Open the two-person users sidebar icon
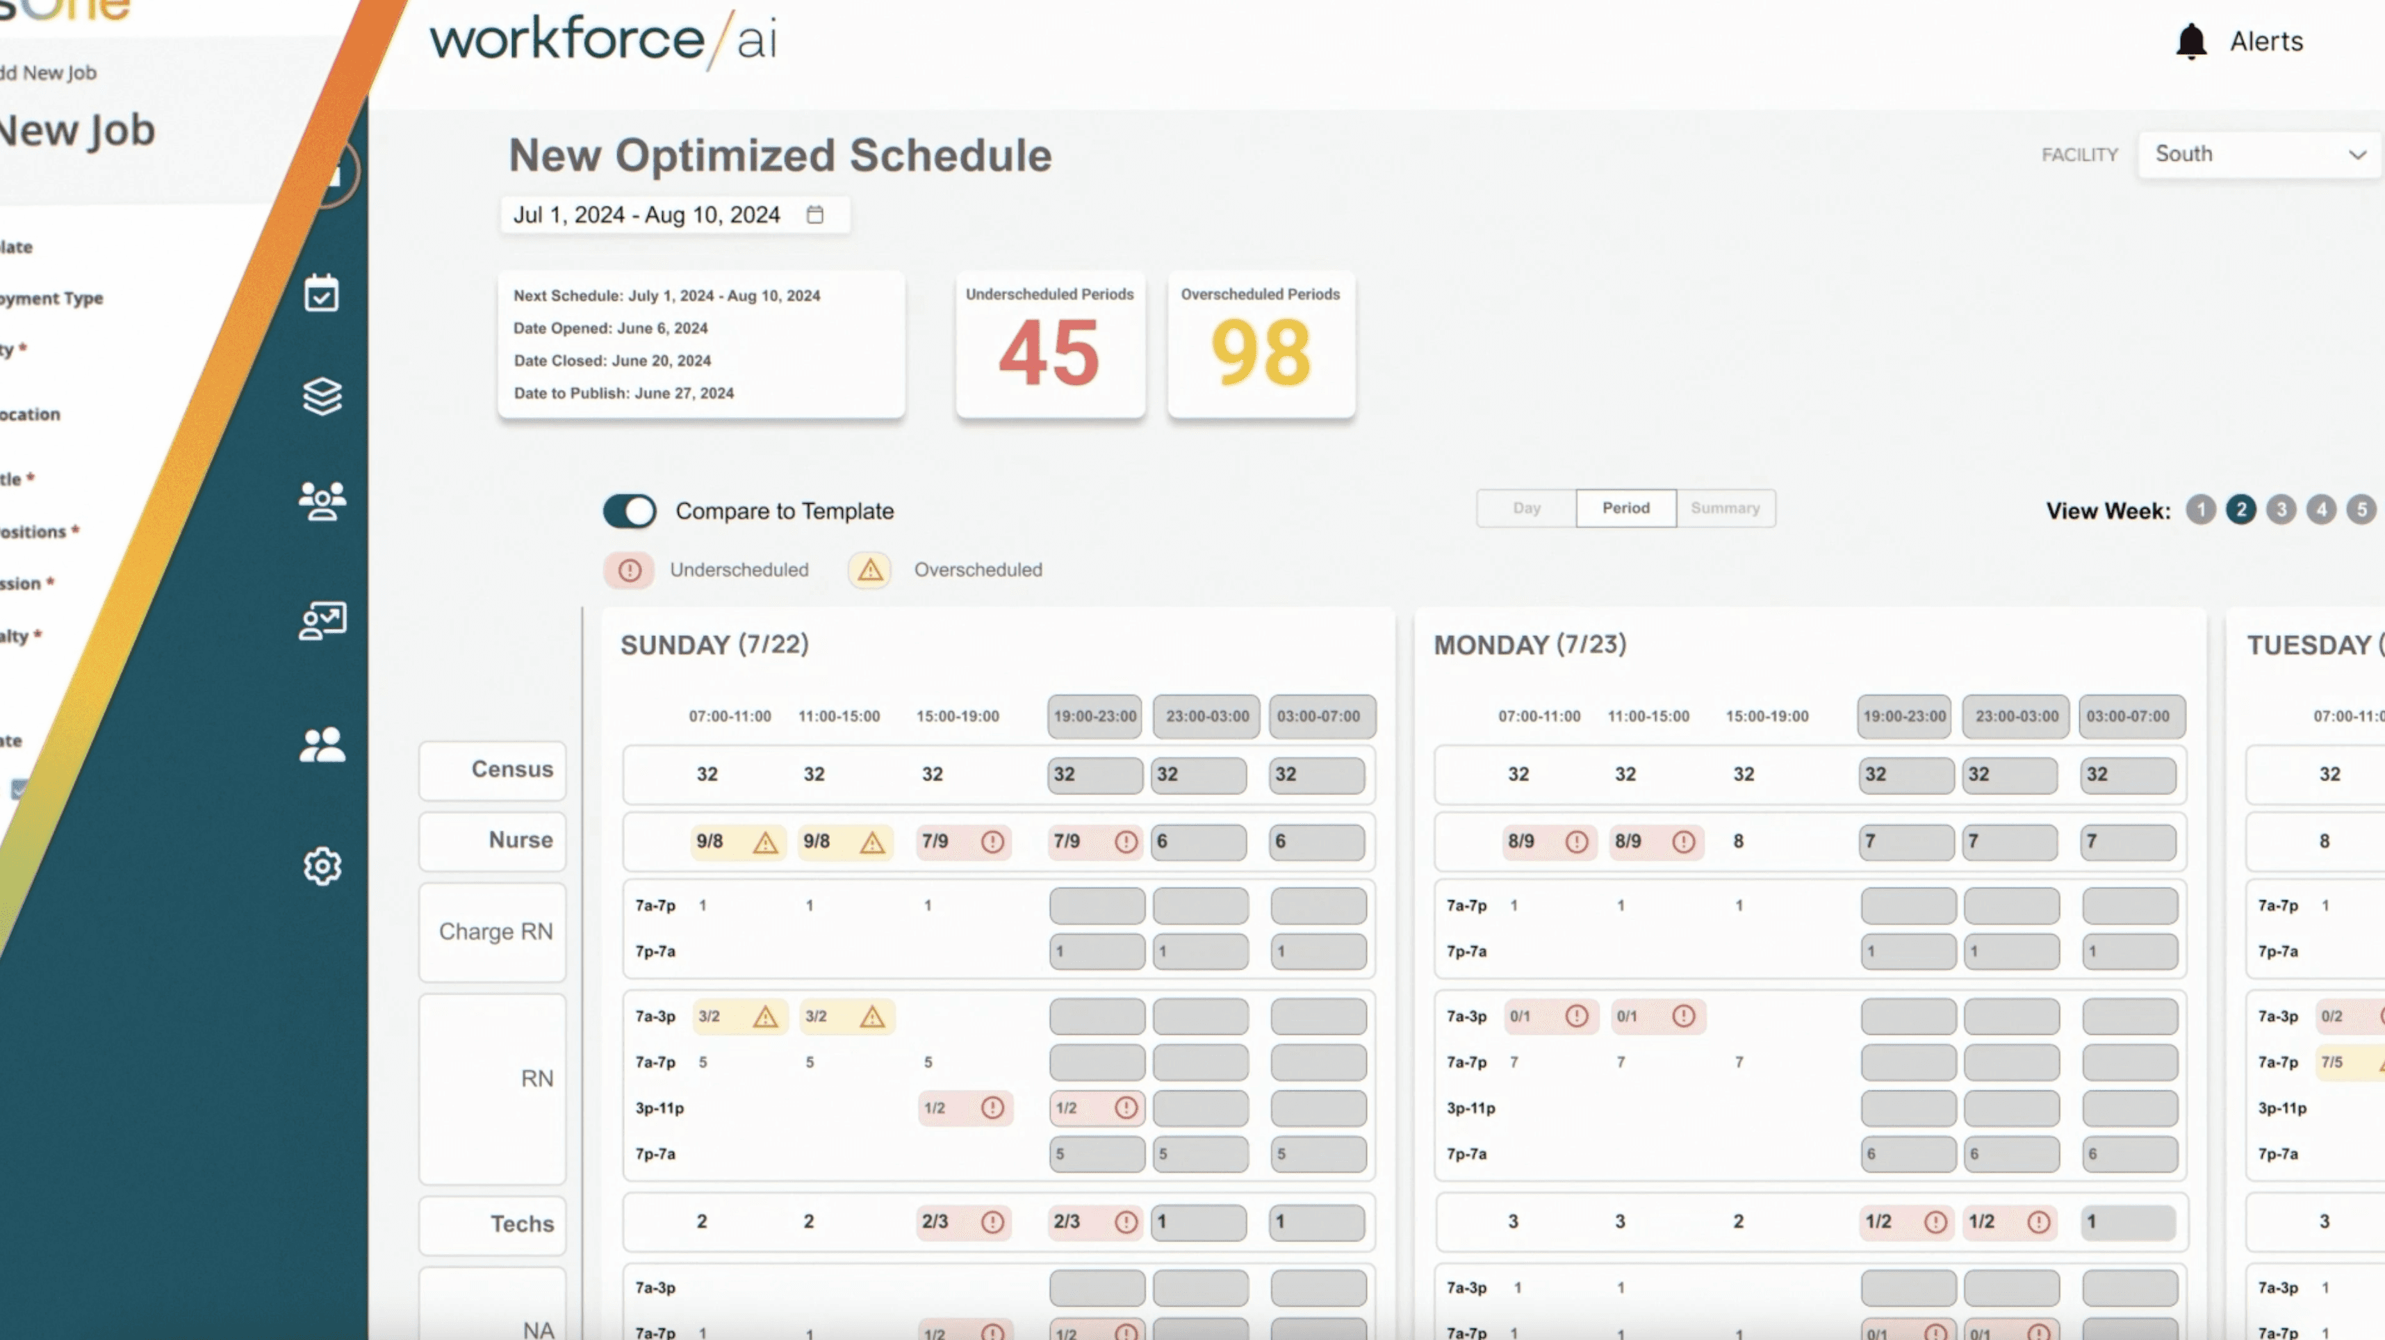Screen dimensions: 2385x1340 (x=322, y=744)
